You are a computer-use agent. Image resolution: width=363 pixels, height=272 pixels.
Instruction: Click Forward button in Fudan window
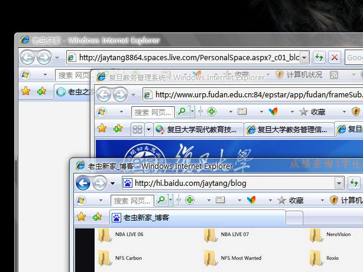(120, 94)
